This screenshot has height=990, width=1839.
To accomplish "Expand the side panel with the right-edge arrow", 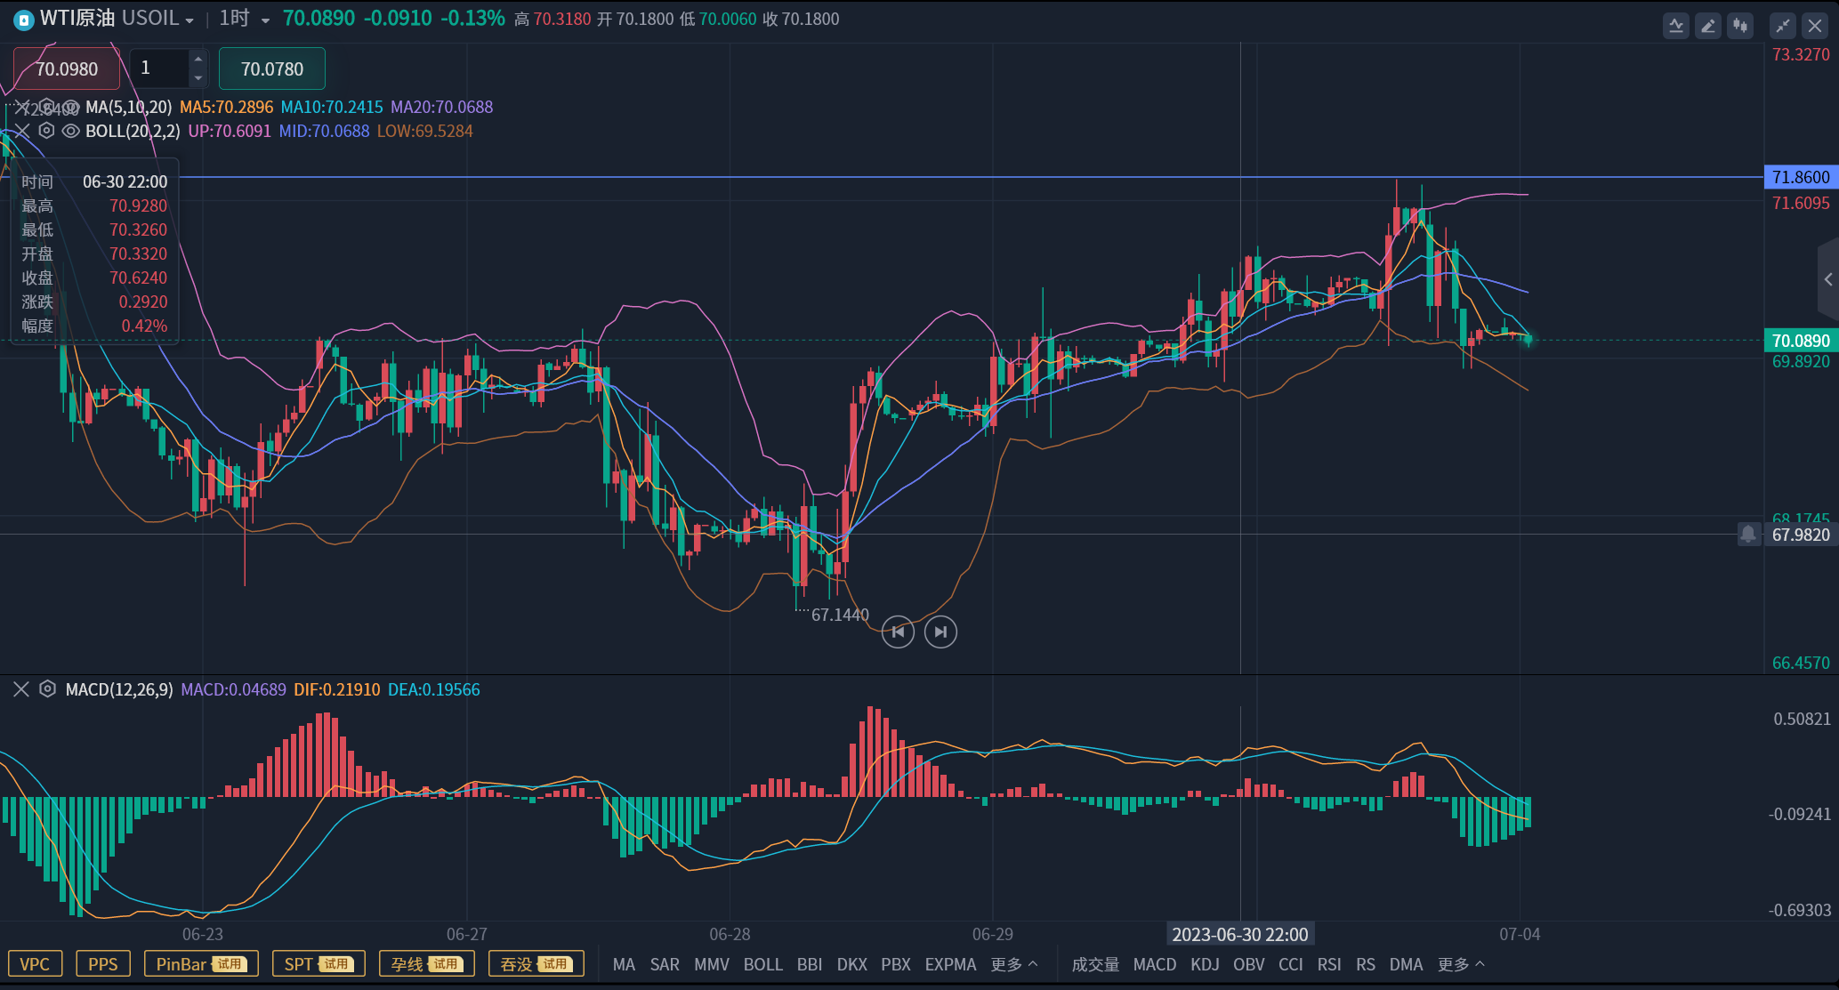I will [1827, 279].
